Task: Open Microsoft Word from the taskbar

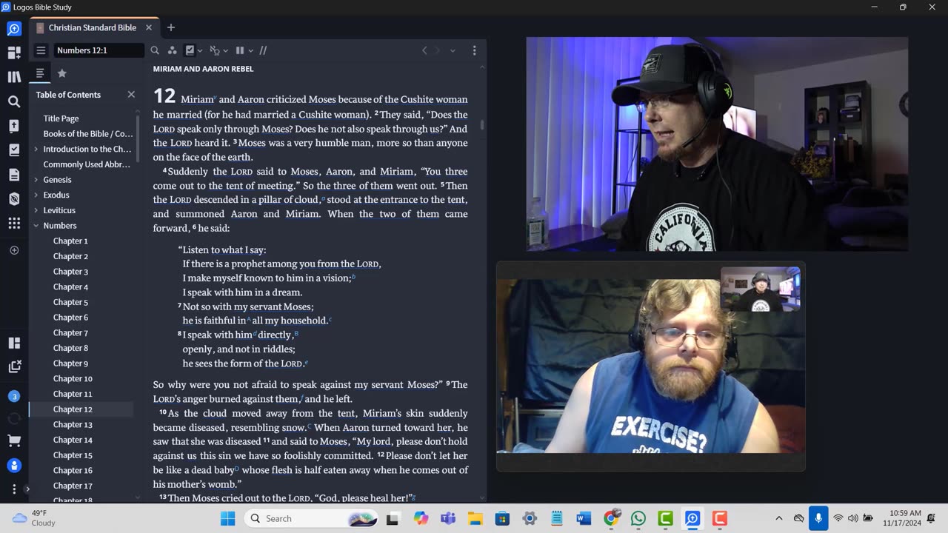Action: coord(584,518)
